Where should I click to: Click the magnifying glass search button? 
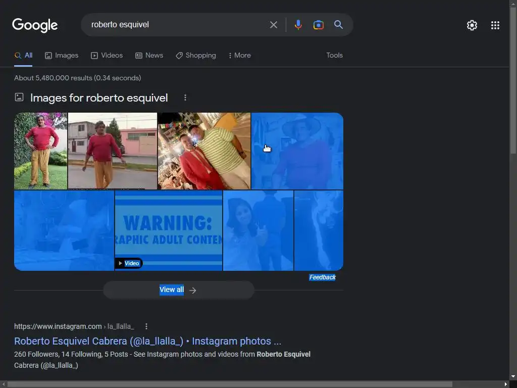338,24
